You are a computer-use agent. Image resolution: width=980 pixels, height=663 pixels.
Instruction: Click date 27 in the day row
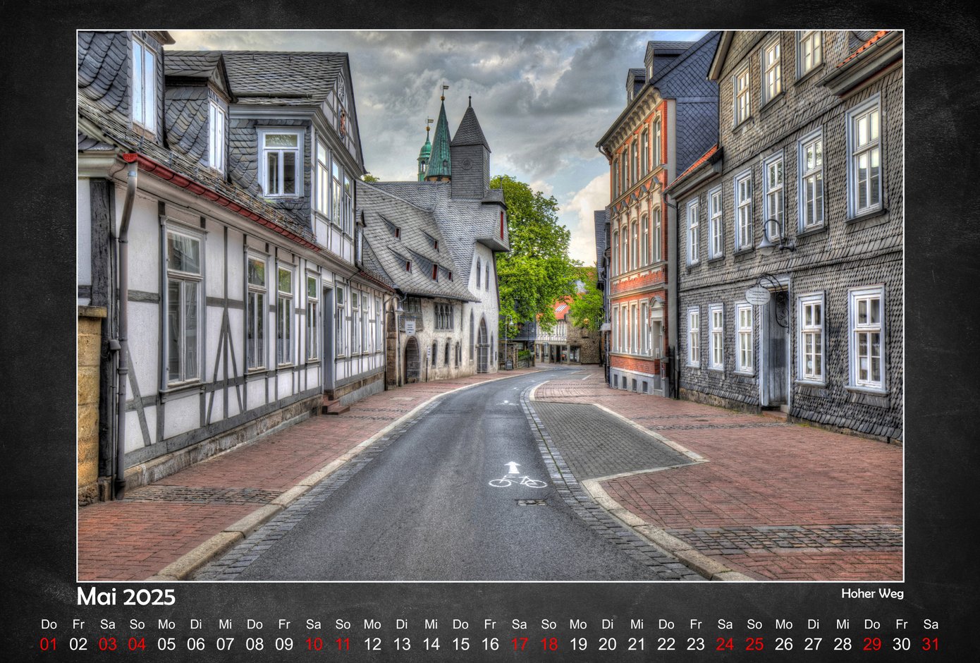tap(814, 644)
